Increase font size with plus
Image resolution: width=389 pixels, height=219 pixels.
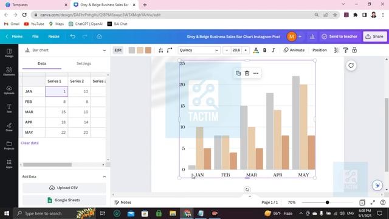pyautogui.click(x=246, y=50)
